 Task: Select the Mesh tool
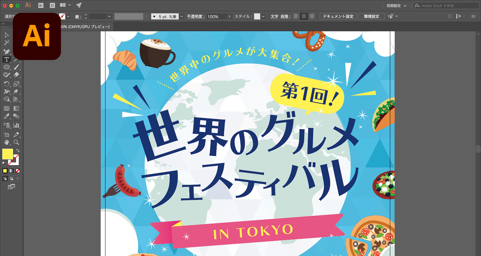(x=6, y=109)
